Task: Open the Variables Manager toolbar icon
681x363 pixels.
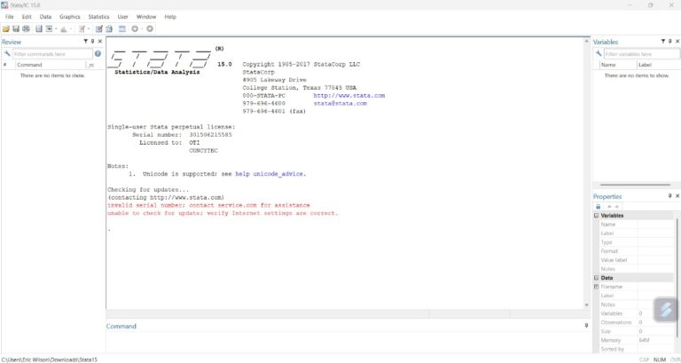Action: click(121, 28)
